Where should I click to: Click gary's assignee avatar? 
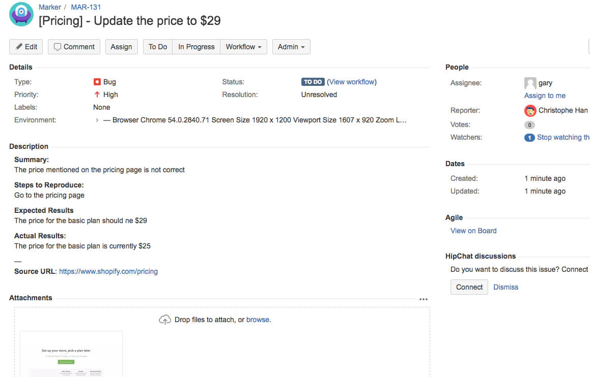tap(530, 82)
